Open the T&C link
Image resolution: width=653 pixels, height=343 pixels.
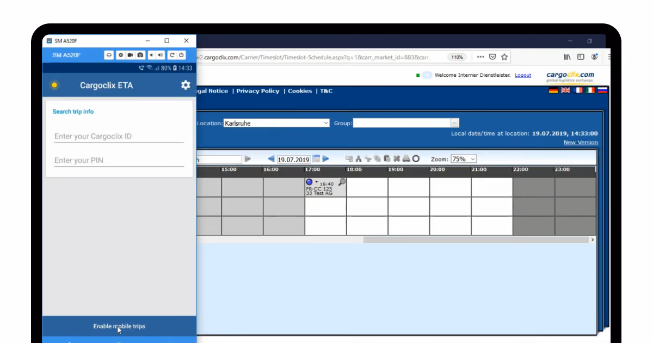point(326,91)
